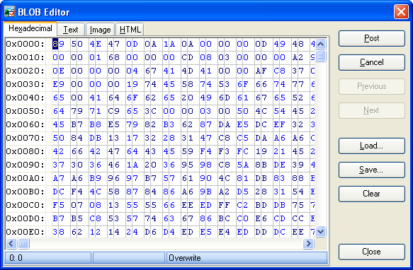The height and width of the screenshot is (270, 413).
Task: Click the BLOB Editor title bar icon
Action: pyautogui.click(x=10, y=12)
